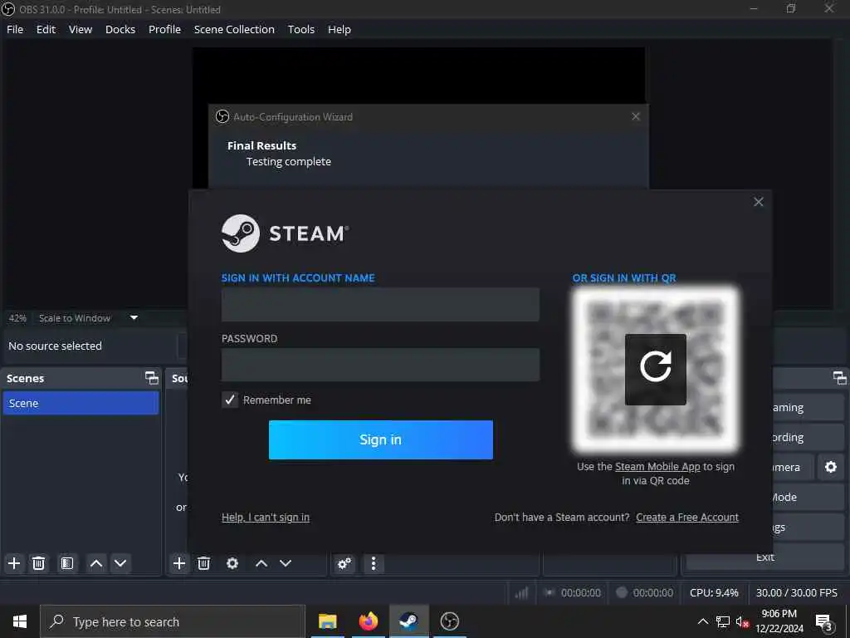Click the 30.00 / 30.00 FPS status
This screenshot has width=850, height=638.
tap(796, 592)
